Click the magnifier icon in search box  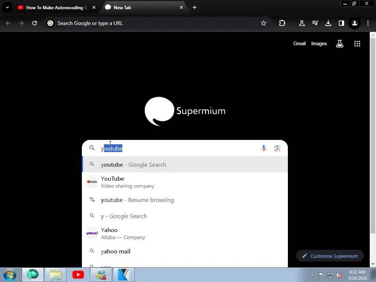click(92, 148)
